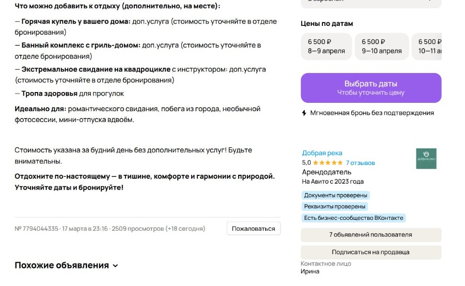Open the бизнес-сообщество ВКонтакте badge
The height and width of the screenshot is (286, 465).
[353, 218]
